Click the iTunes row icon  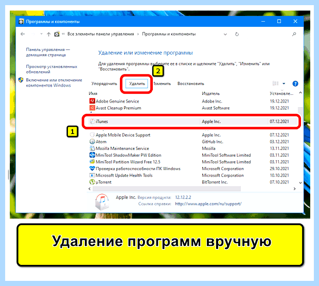pyautogui.click(x=93, y=121)
